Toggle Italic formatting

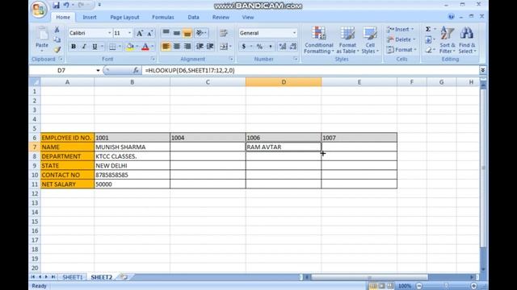(84, 47)
